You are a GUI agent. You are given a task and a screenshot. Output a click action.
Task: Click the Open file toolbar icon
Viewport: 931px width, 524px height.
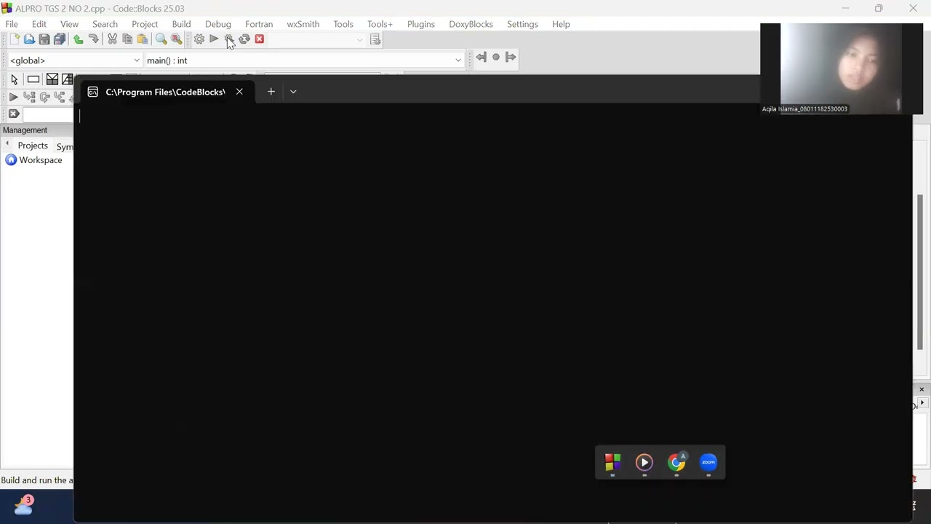click(x=29, y=39)
